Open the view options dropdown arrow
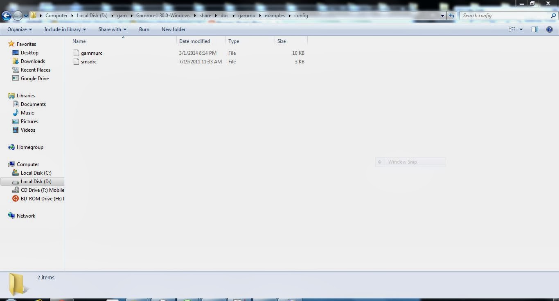This screenshot has height=301, width=559. [521, 29]
